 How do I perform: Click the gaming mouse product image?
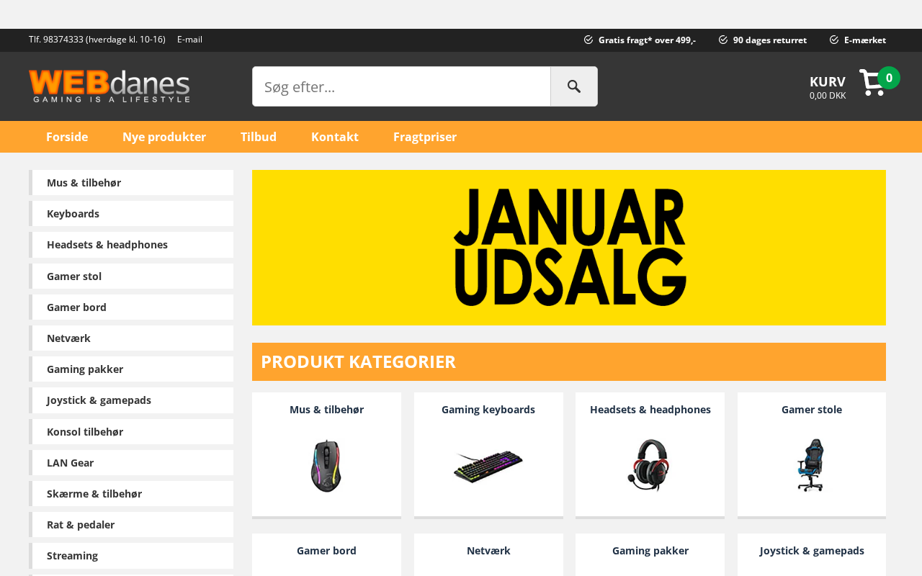pos(326,466)
